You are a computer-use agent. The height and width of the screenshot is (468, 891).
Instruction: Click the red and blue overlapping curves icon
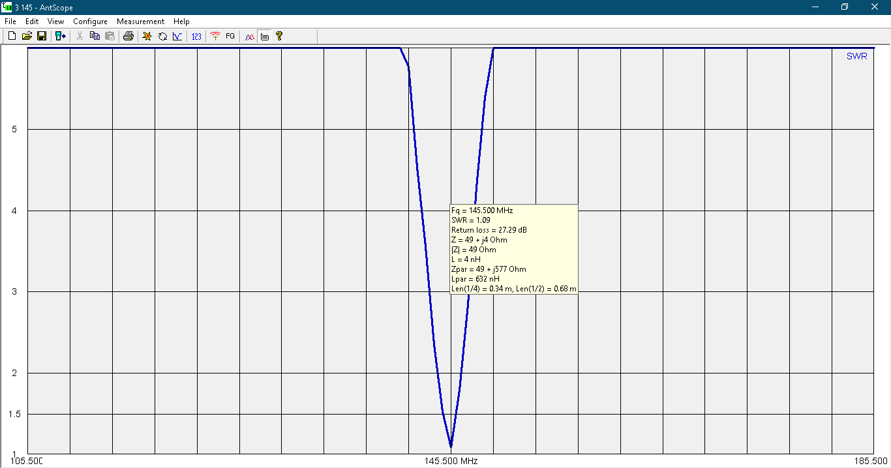tap(249, 37)
